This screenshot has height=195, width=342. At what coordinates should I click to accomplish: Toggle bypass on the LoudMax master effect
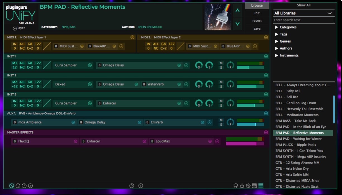point(152,141)
